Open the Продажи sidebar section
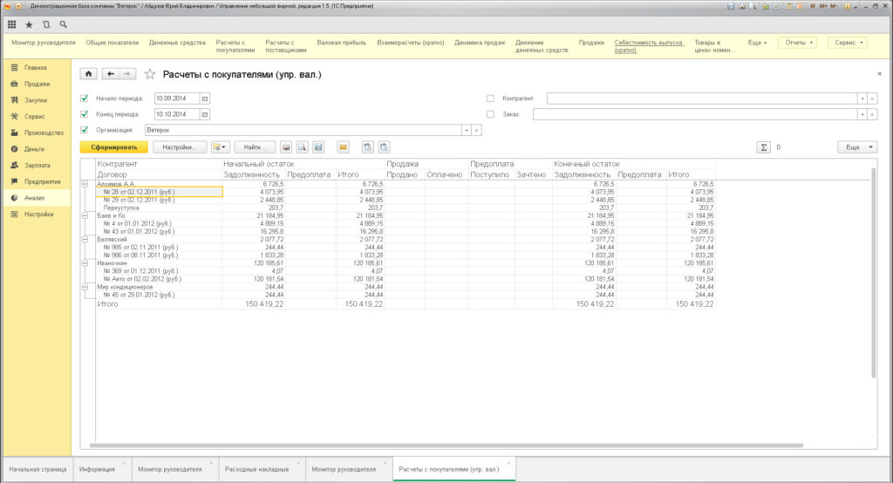 click(37, 84)
